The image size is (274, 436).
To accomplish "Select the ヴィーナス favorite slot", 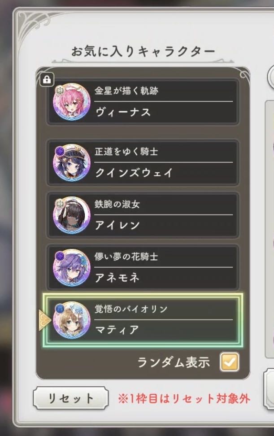I will (x=143, y=102).
